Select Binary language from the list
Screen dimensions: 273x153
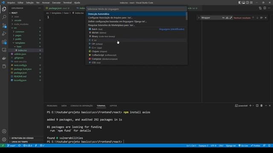136,37
